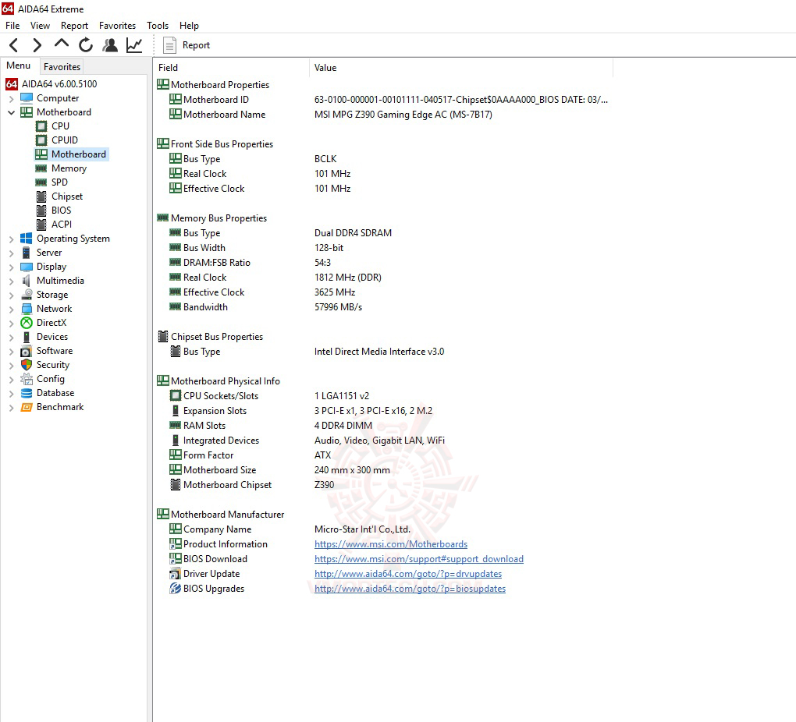Viewport: 796px width, 722px height.
Task: Open the msi.com/Motherboards product link
Action: coord(391,544)
